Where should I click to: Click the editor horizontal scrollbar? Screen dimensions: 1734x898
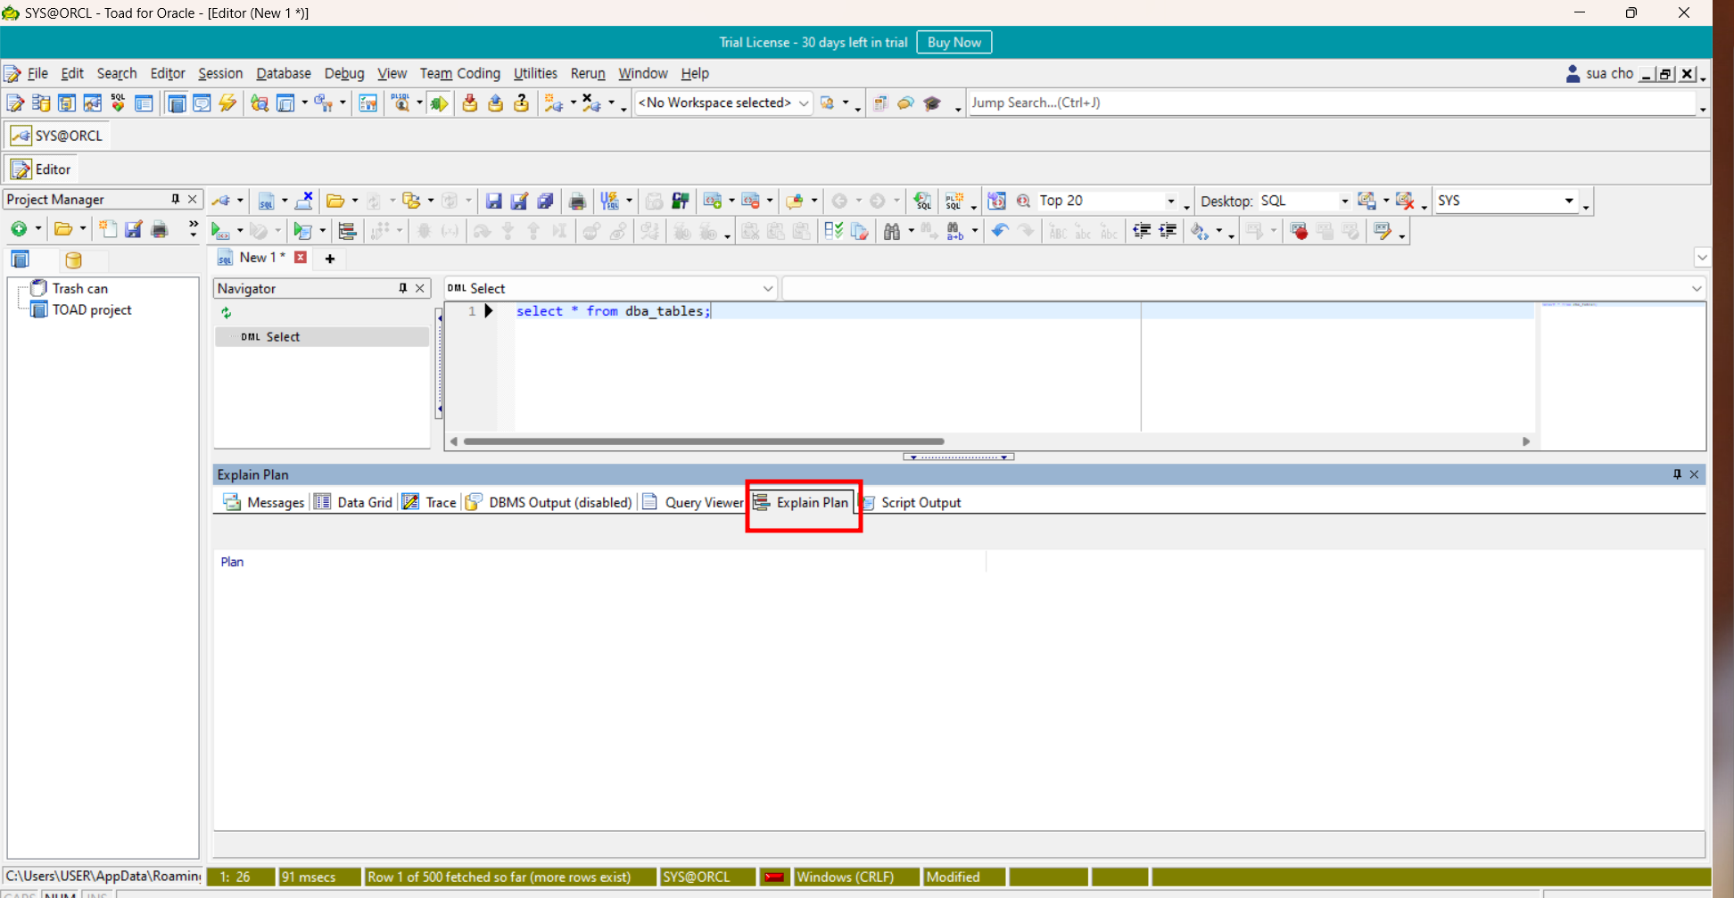tap(704, 441)
